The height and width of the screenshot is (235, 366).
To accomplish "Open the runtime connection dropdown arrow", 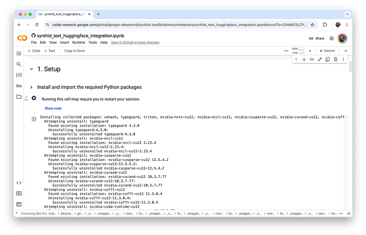I will 310,51.
